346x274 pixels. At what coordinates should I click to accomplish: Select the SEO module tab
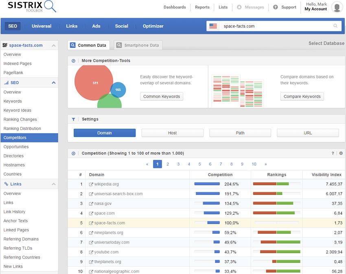click(x=13, y=26)
